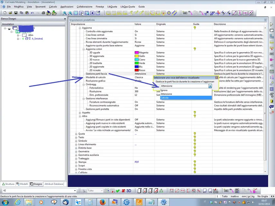Click the PDF application icon in taskbar
Viewport: 275px width, 206px height.
click(139, 202)
